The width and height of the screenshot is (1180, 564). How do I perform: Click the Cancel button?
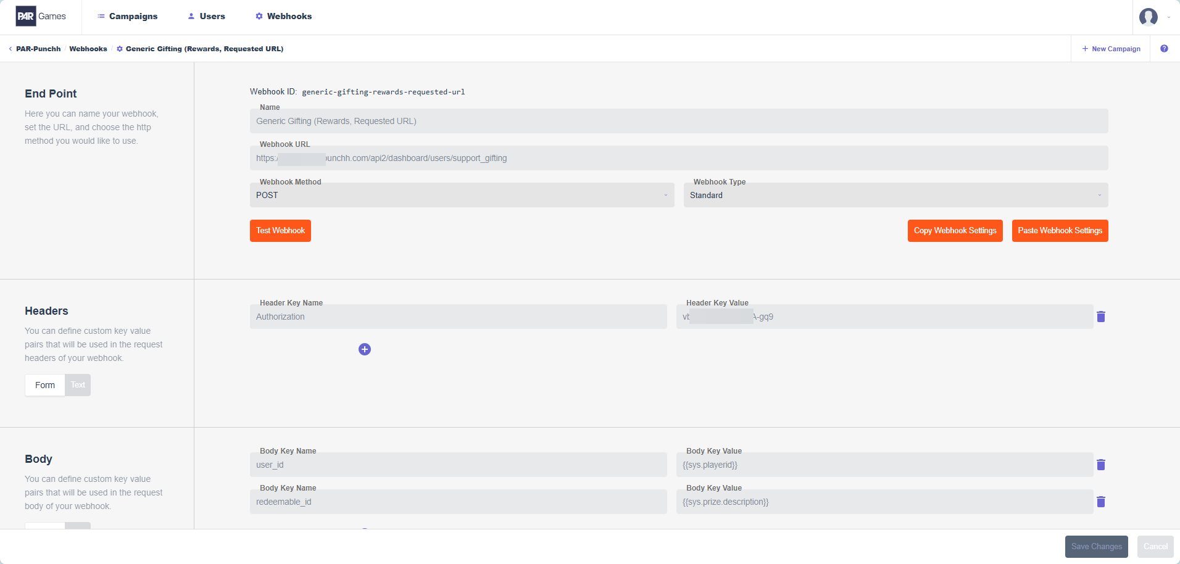(x=1155, y=547)
